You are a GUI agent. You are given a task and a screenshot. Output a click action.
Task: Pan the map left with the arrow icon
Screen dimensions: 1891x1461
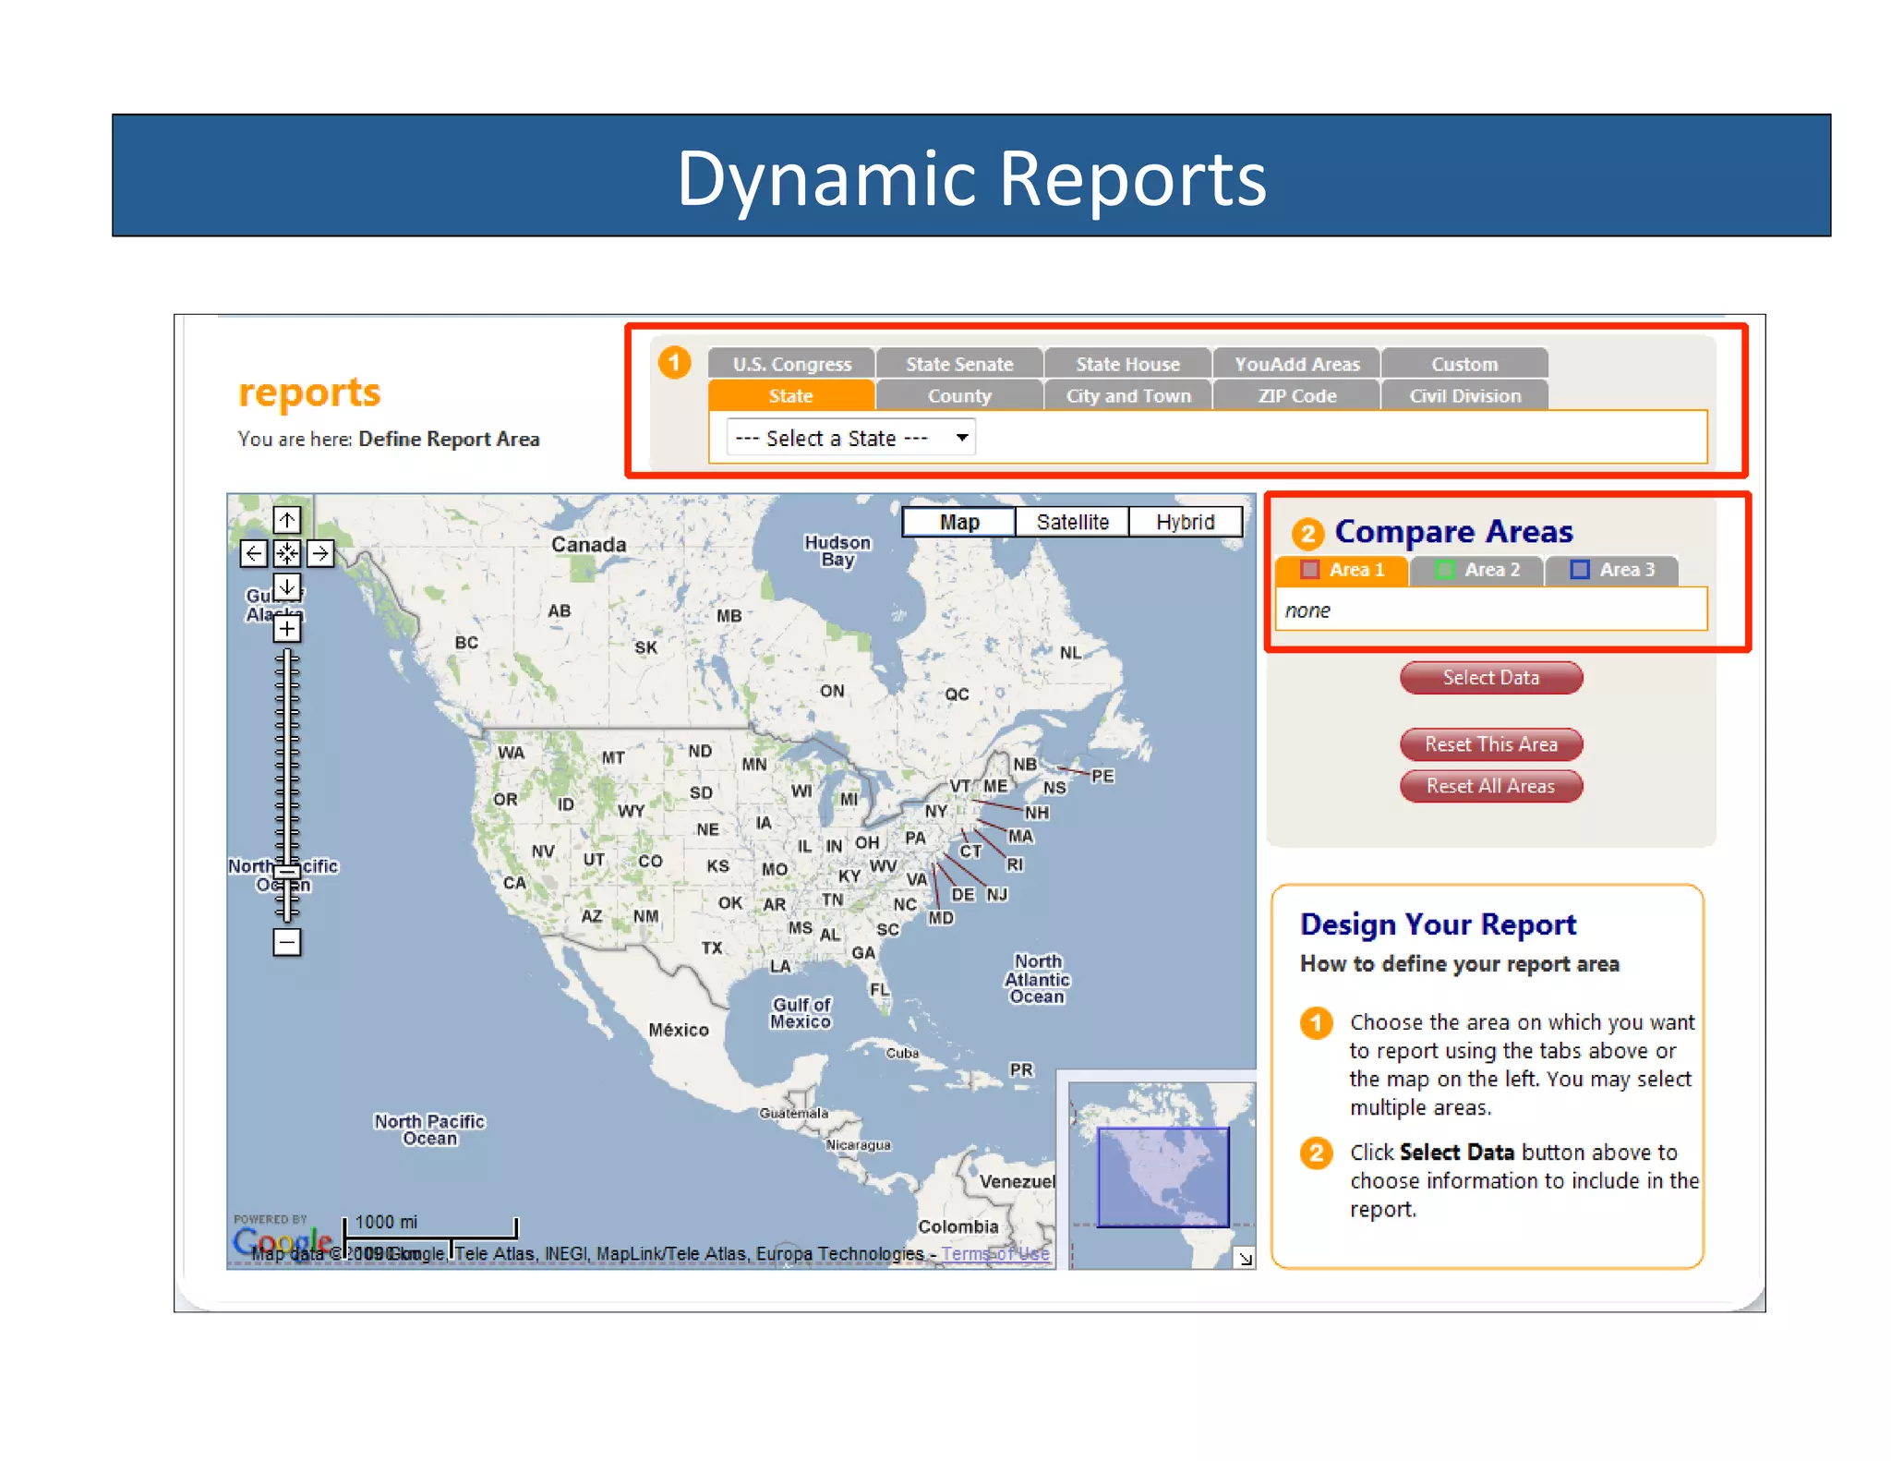point(253,553)
